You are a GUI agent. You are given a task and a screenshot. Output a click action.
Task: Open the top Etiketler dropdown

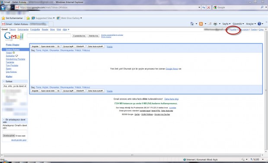tap(80, 47)
